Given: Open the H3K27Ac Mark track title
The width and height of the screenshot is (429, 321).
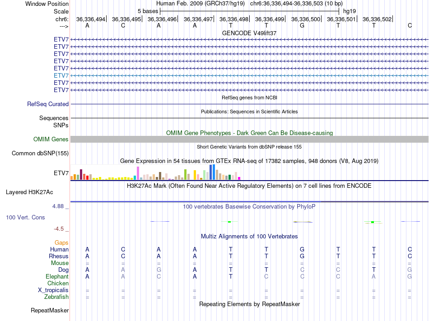Looking at the screenshot, I should (x=249, y=186).
